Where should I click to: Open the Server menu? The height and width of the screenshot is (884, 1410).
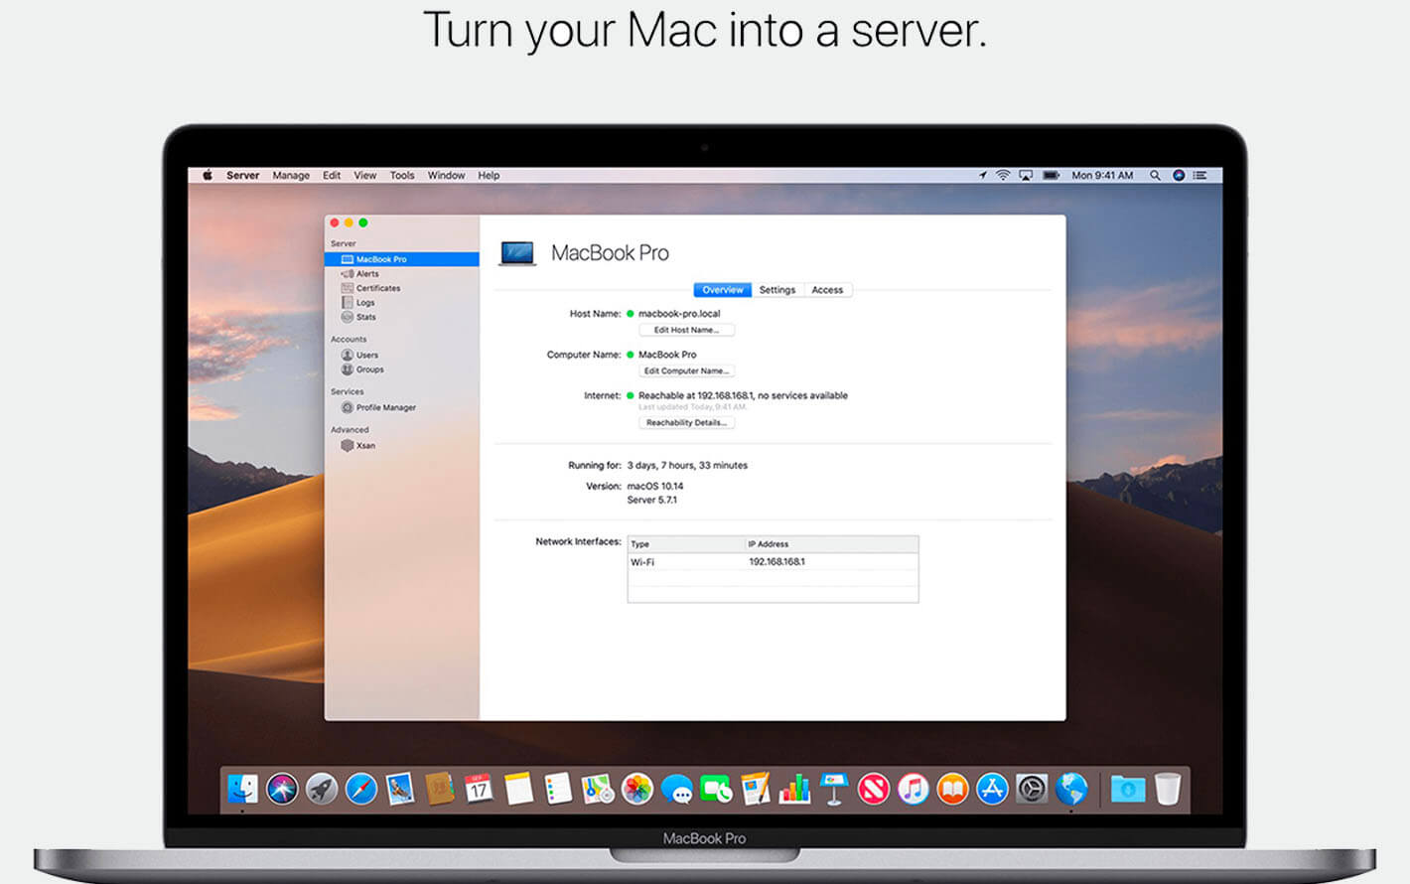click(242, 175)
